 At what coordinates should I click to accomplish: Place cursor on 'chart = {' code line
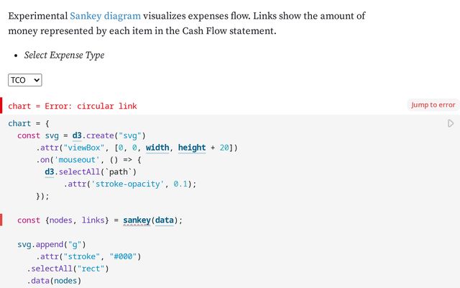29,123
